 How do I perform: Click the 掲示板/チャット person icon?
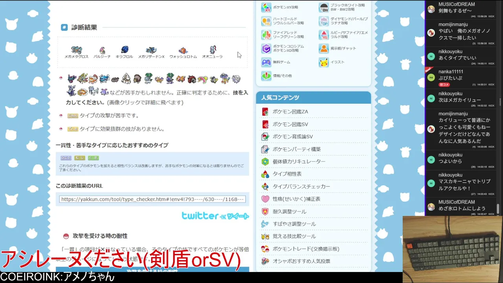click(324, 49)
